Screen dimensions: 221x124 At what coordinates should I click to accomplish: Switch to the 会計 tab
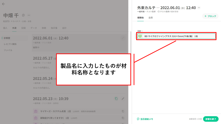[x=64, y=28]
